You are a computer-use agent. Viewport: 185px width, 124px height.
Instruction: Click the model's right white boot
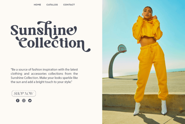(164, 107)
